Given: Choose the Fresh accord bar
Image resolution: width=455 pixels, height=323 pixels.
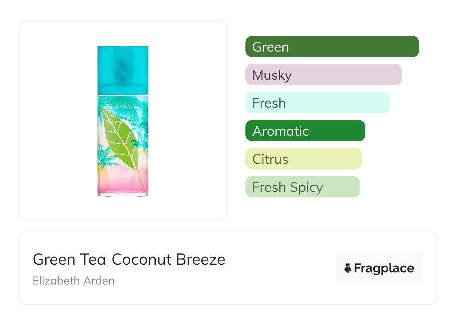Looking at the screenshot, I should click(317, 103).
